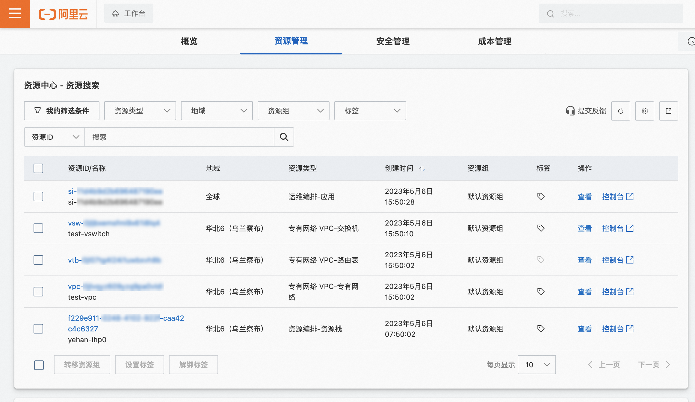Image resolution: width=695 pixels, height=402 pixels.
Task: Click the 解绑标签 button
Action: [x=193, y=365]
